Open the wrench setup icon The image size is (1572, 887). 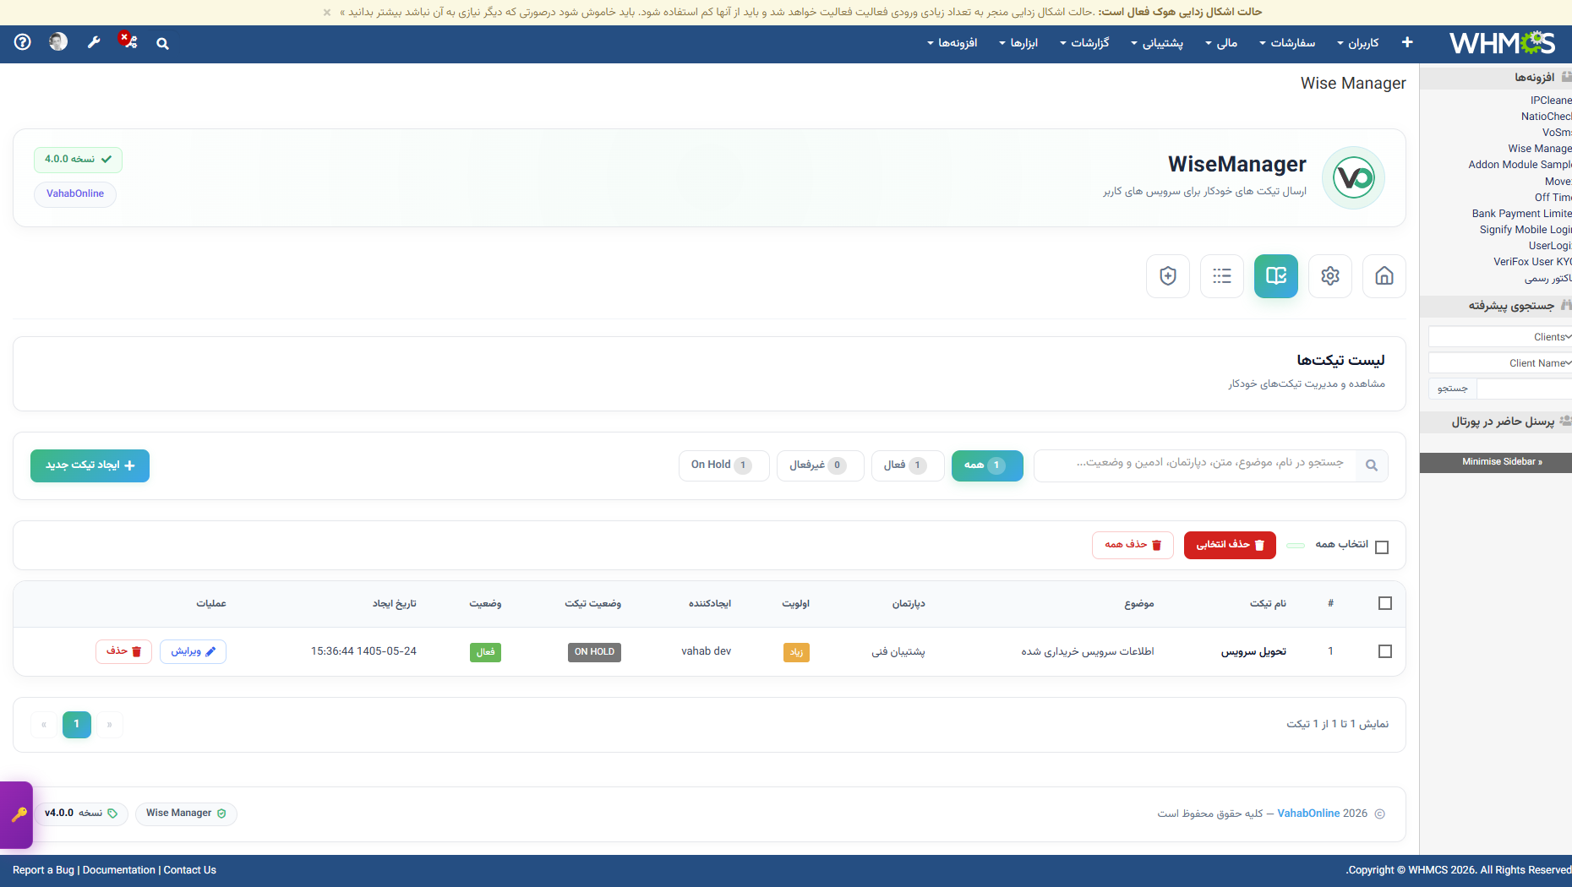[94, 42]
